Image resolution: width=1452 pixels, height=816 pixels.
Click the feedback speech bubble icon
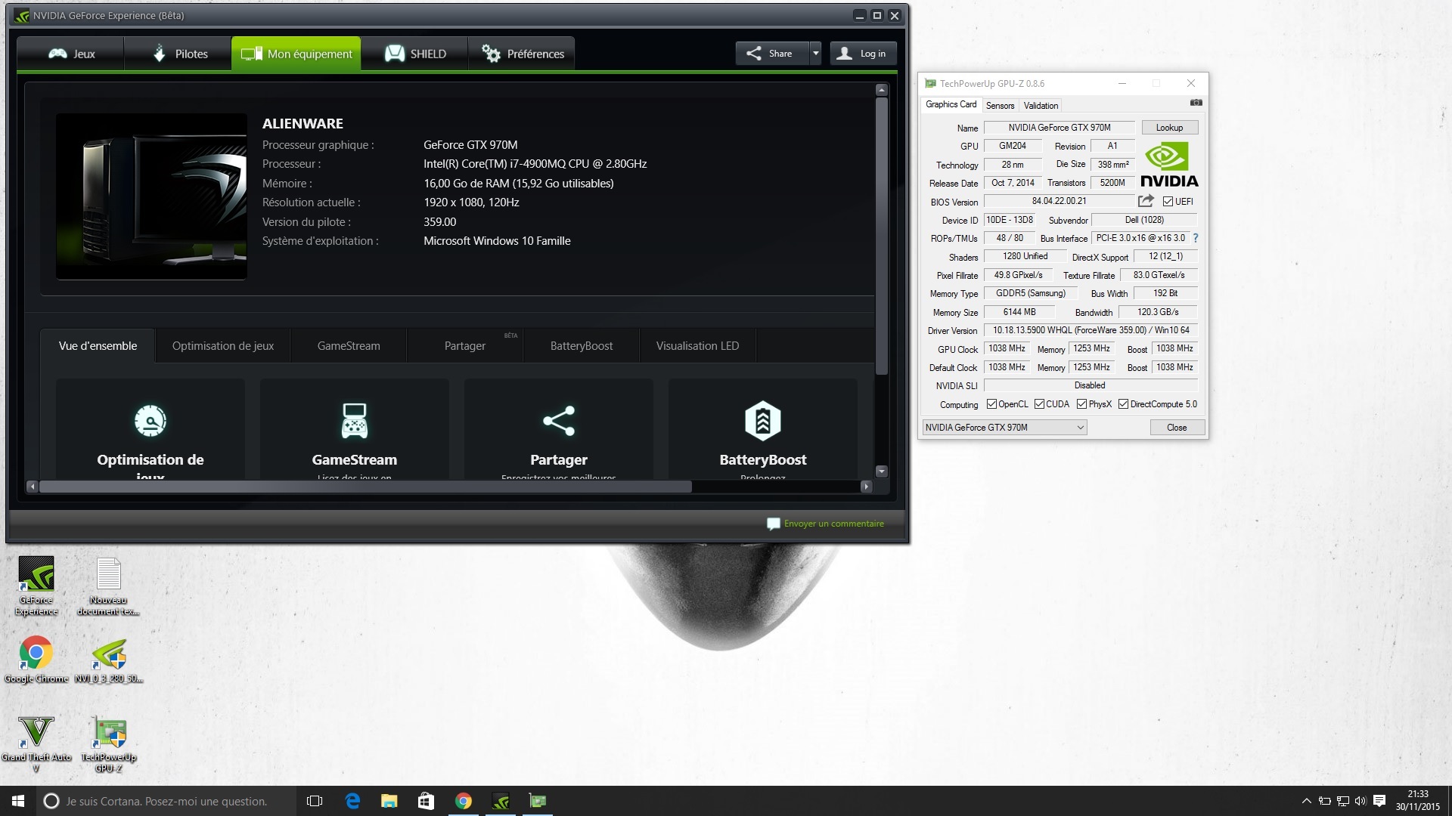click(773, 524)
